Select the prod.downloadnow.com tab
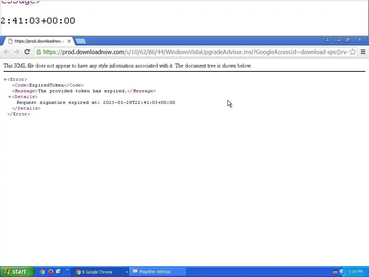 [x=39, y=41]
